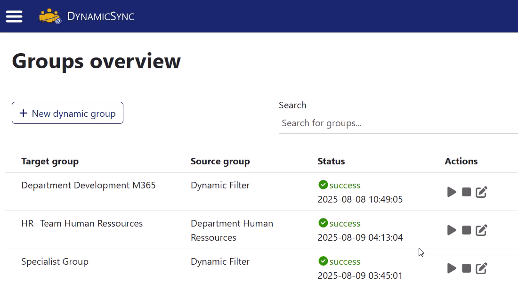
Task: Edit the Department Development M365 group
Action: pyautogui.click(x=481, y=192)
